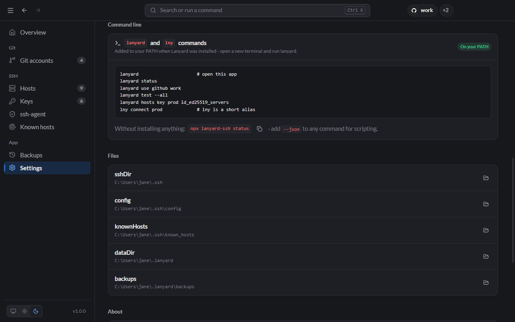Click the lanyard code chip in heading

tap(136, 43)
